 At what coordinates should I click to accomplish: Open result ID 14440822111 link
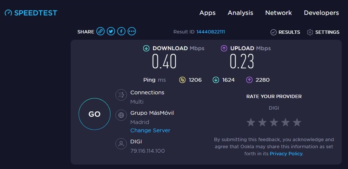tap(211, 32)
